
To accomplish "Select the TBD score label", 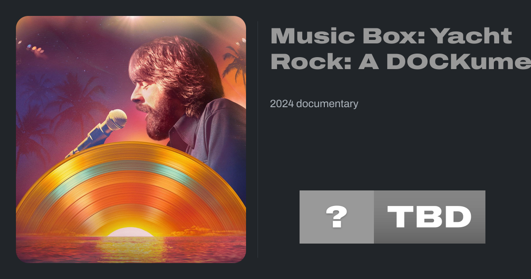I will (x=430, y=217).
